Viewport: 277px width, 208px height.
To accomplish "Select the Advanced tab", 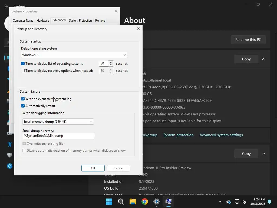I will tap(59, 20).
